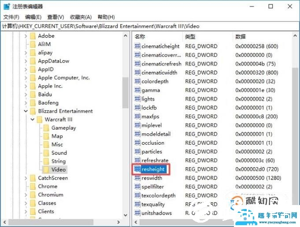This screenshot has width=300, height=227.
Task: Click the reswidth DWORD value icon
Action: click(x=137, y=178)
